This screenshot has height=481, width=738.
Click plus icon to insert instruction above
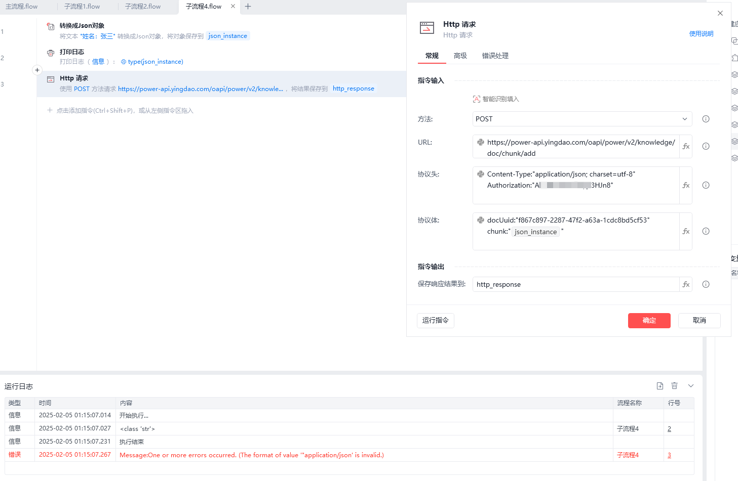[37, 70]
